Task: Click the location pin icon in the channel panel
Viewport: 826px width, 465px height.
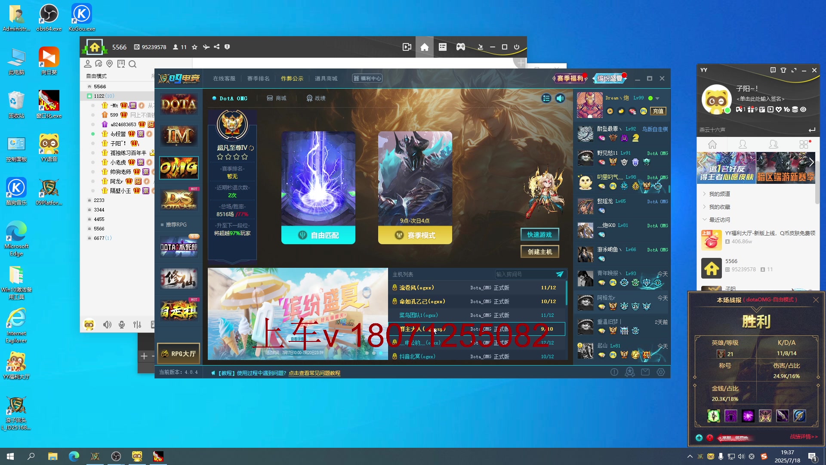Action: click(x=110, y=64)
